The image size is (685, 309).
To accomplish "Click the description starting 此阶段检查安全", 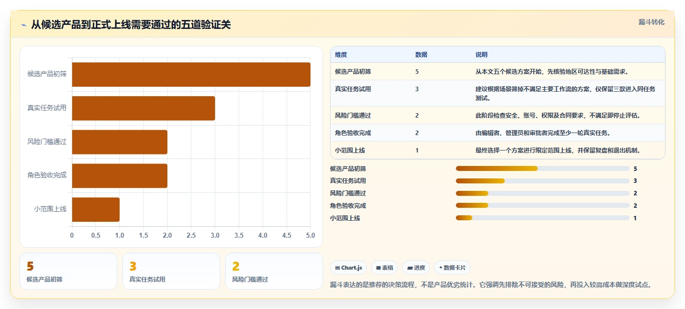I will pyautogui.click(x=558, y=116).
